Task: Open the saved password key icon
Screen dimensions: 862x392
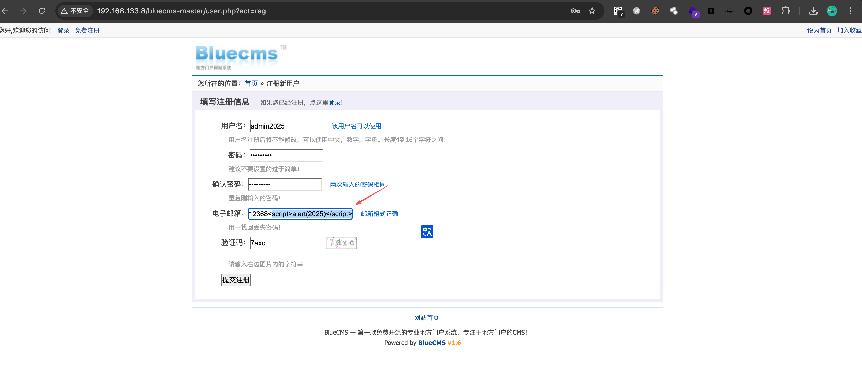Action: click(575, 11)
